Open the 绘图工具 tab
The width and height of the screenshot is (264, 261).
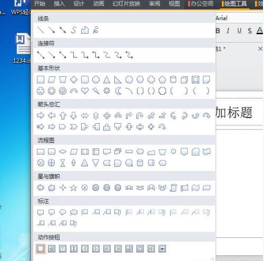coord(234,4)
